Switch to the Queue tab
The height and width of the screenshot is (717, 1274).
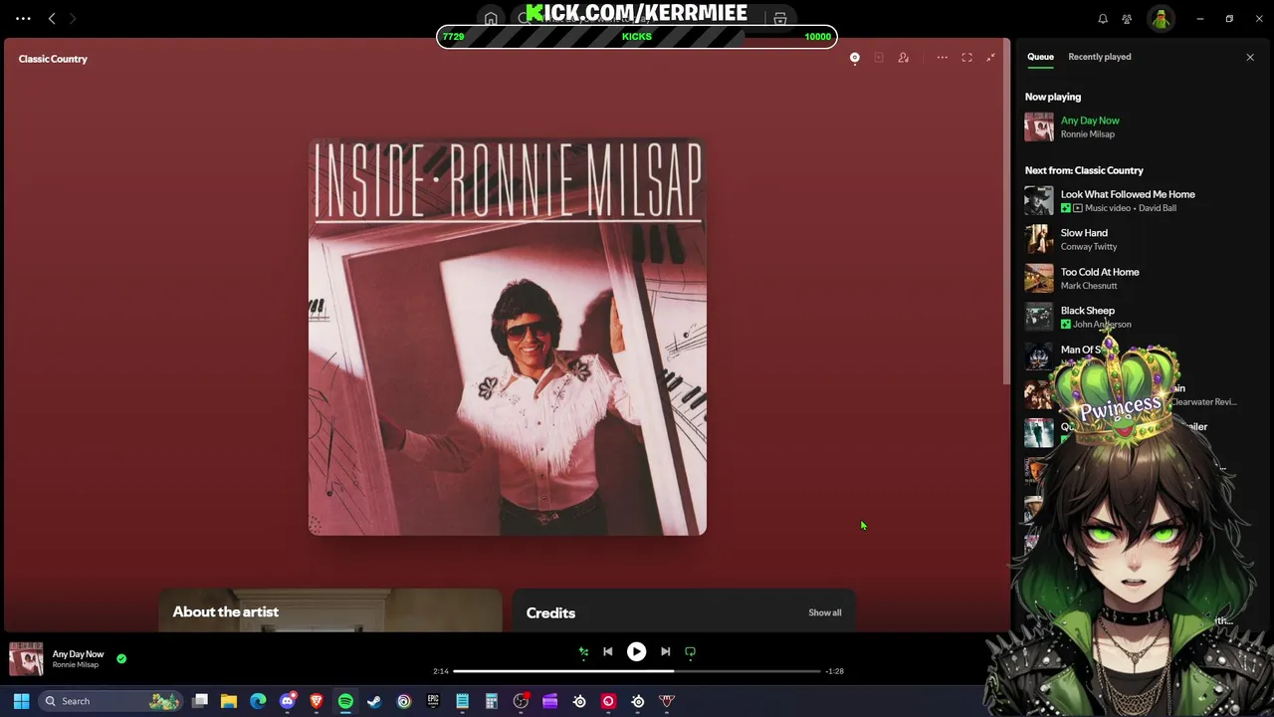click(1040, 57)
